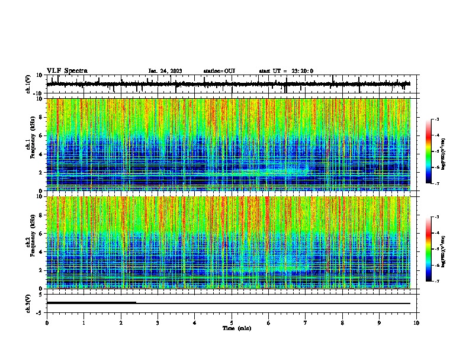Click the "4" kHz tick on ch.2 frequency axis
Screen dimensions: 469x362
click(41, 252)
